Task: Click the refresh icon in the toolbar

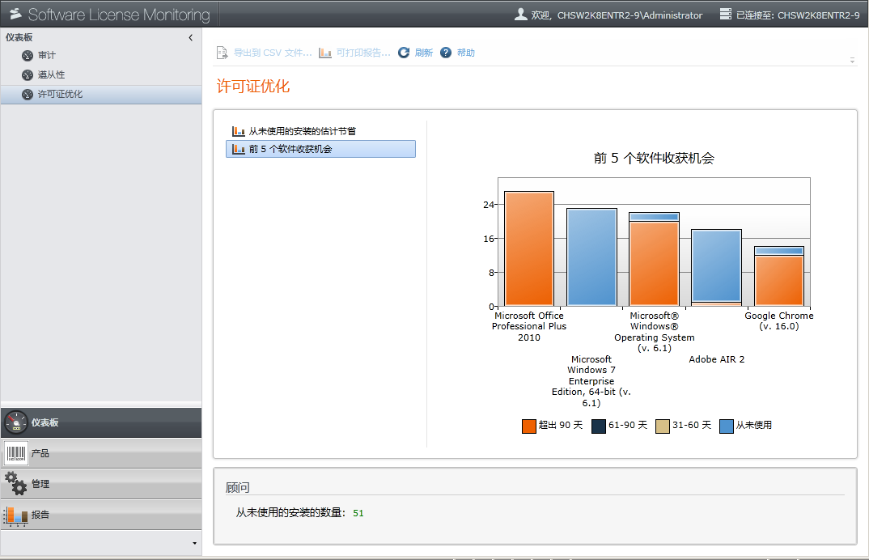Action: [404, 53]
